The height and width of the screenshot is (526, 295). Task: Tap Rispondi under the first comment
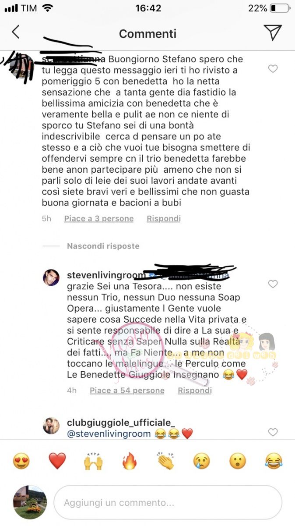164,218
